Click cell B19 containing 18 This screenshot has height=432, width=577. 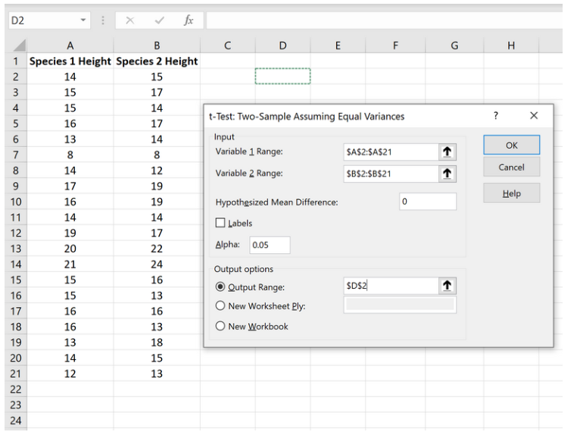tap(157, 342)
